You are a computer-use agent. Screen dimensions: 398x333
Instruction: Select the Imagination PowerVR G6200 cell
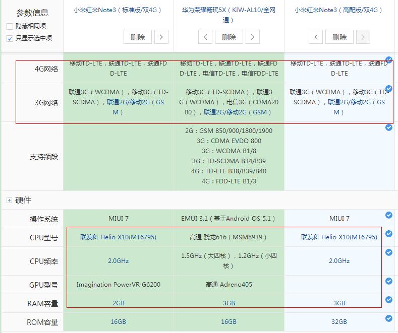tap(119, 285)
